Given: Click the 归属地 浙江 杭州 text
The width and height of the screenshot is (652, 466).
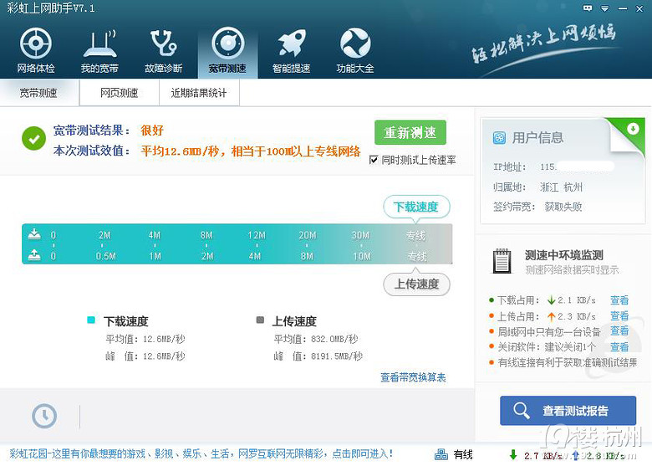Looking at the screenshot, I should click(562, 187).
